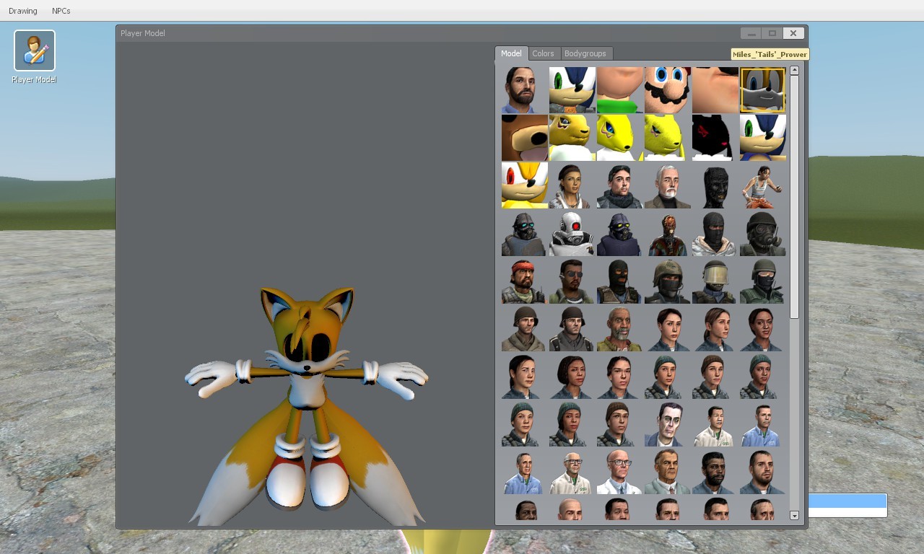Select the bald scientist with glasses model
Image resolution: width=924 pixels, height=554 pixels.
(619, 472)
